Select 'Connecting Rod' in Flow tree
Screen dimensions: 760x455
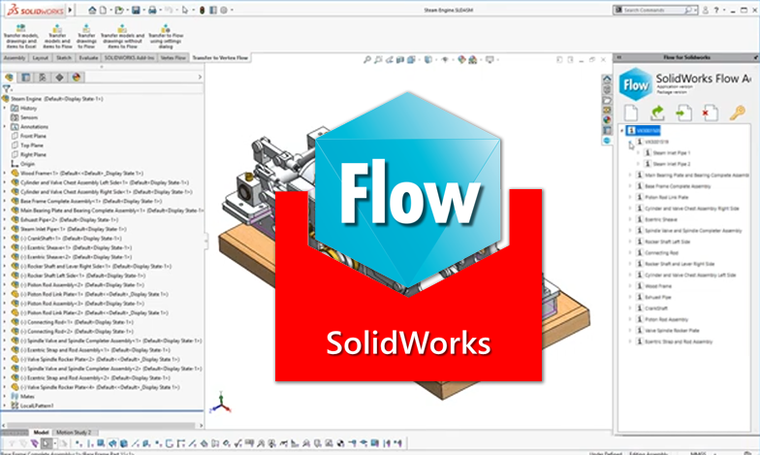click(x=661, y=253)
